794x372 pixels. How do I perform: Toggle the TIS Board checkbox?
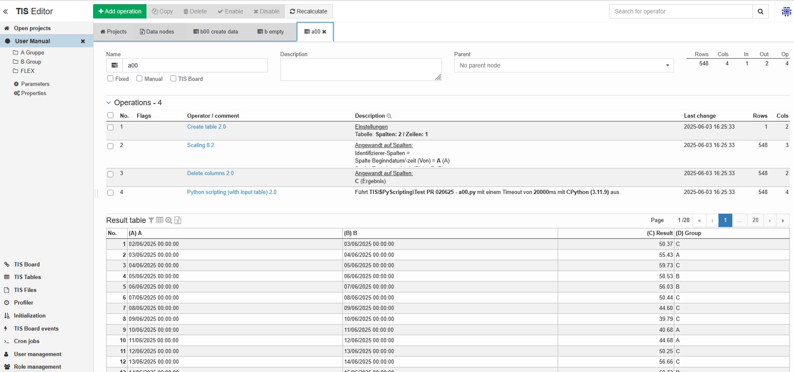[173, 78]
